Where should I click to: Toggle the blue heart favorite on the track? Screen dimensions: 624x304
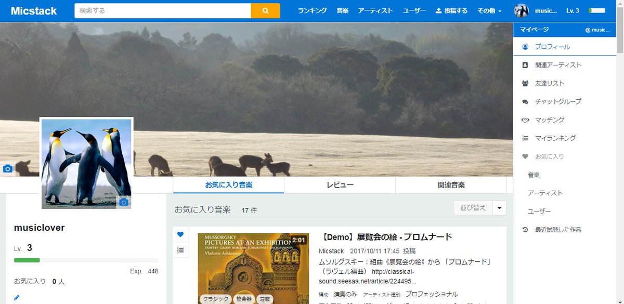click(x=180, y=234)
